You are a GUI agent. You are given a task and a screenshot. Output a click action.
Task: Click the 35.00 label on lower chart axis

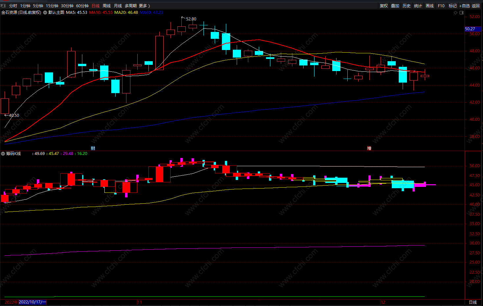tap(474, 224)
